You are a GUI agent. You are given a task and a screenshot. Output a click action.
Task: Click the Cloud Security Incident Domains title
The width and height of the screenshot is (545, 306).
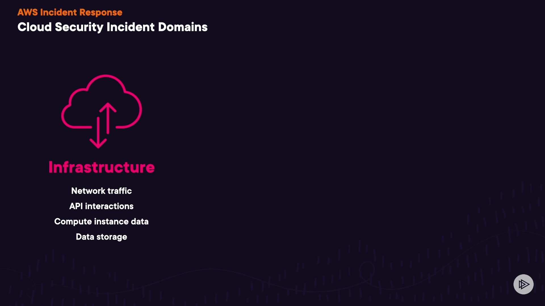(112, 27)
